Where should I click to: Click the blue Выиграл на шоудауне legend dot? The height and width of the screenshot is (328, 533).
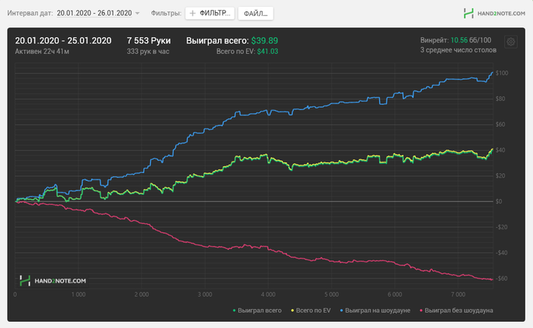click(341, 311)
